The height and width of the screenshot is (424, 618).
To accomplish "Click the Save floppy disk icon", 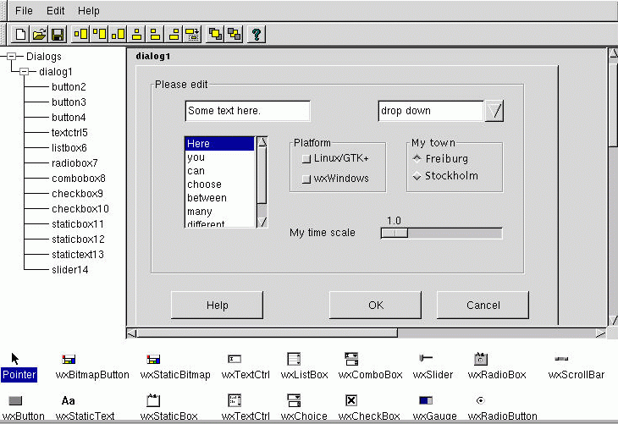I will point(58,35).
